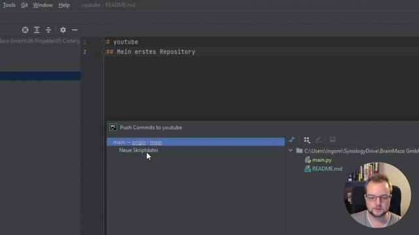This screenshot has width=419, height=235.
Task: Open the Git menu
Action: [24, 5]
